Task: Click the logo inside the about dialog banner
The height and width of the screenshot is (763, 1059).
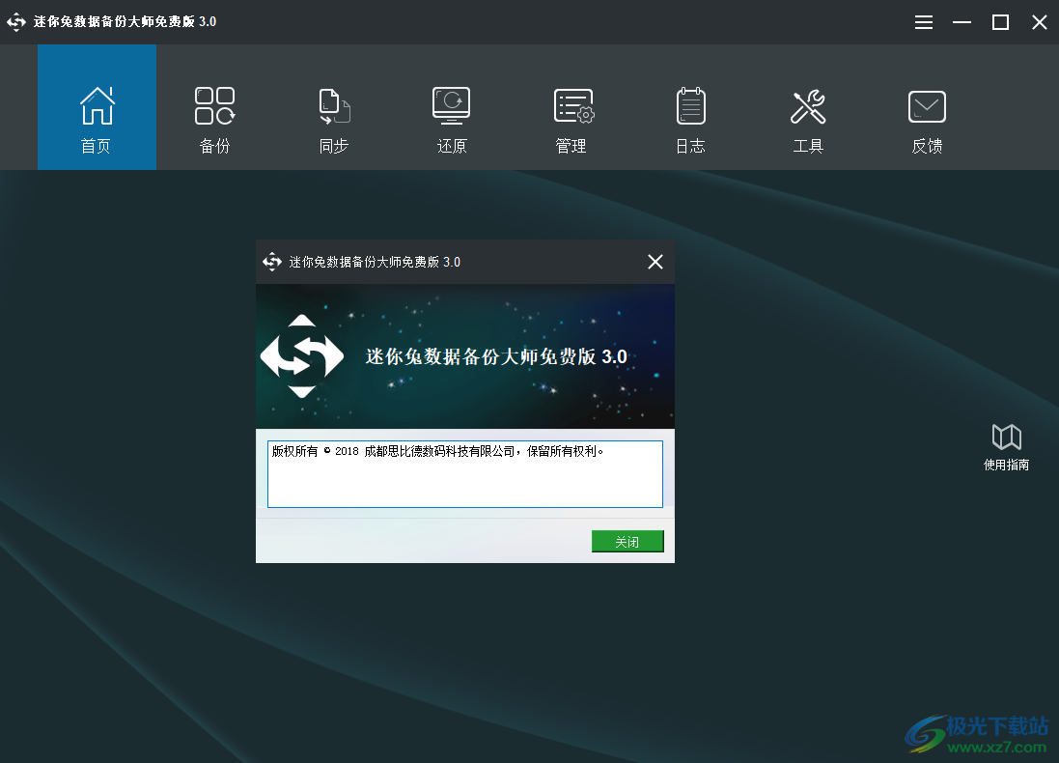Action: tap(302, 355)
